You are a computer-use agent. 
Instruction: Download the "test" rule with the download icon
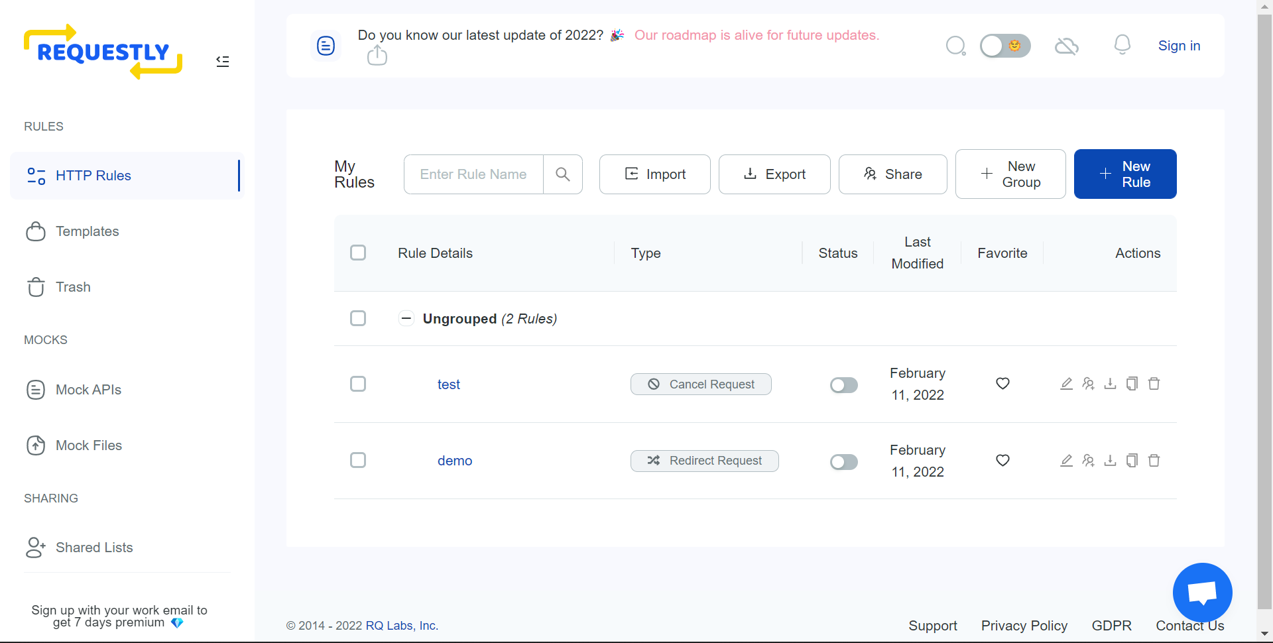[1110, 384]
